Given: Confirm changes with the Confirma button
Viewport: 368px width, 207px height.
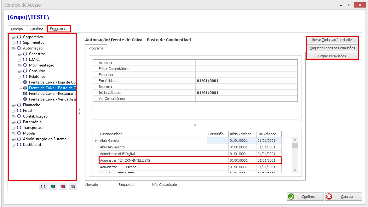Looking at the screenshot, I should (x=305, y=197).
